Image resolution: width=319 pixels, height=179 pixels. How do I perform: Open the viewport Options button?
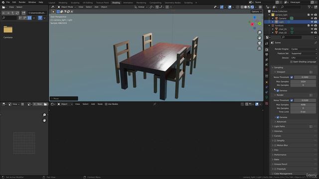(x=256, y=11)
